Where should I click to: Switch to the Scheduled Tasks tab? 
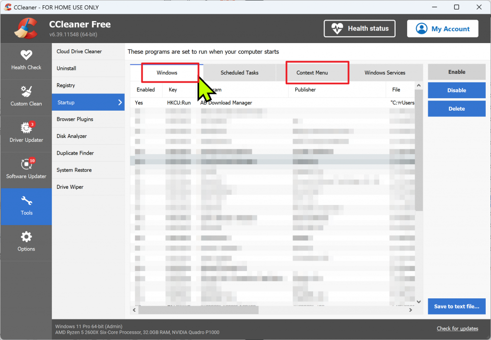(239, 73)
